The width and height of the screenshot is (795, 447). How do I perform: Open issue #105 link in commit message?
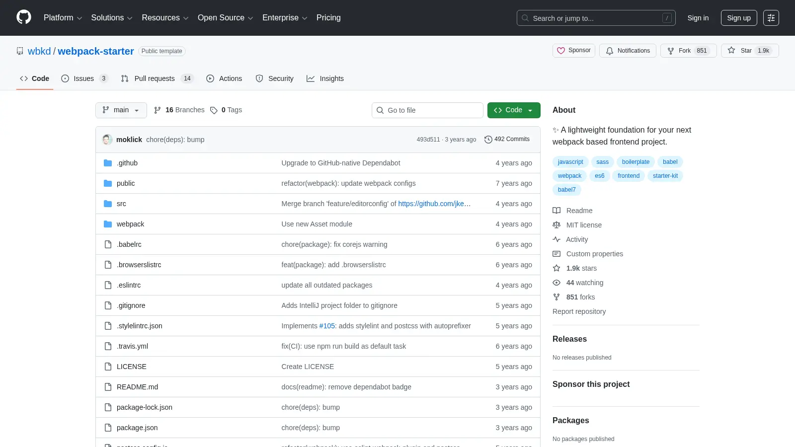click(327, 326)
